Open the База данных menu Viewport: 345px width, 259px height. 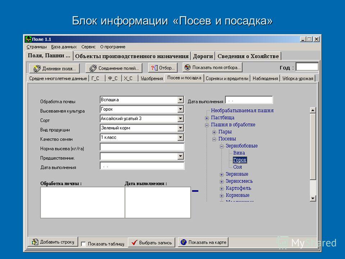click(64, 47)
